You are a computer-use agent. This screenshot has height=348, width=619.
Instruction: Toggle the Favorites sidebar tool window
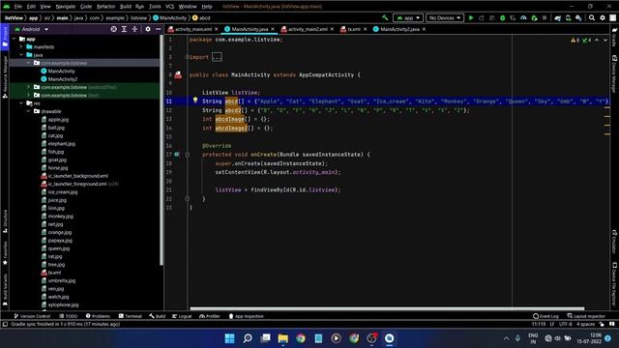(5, 252)
